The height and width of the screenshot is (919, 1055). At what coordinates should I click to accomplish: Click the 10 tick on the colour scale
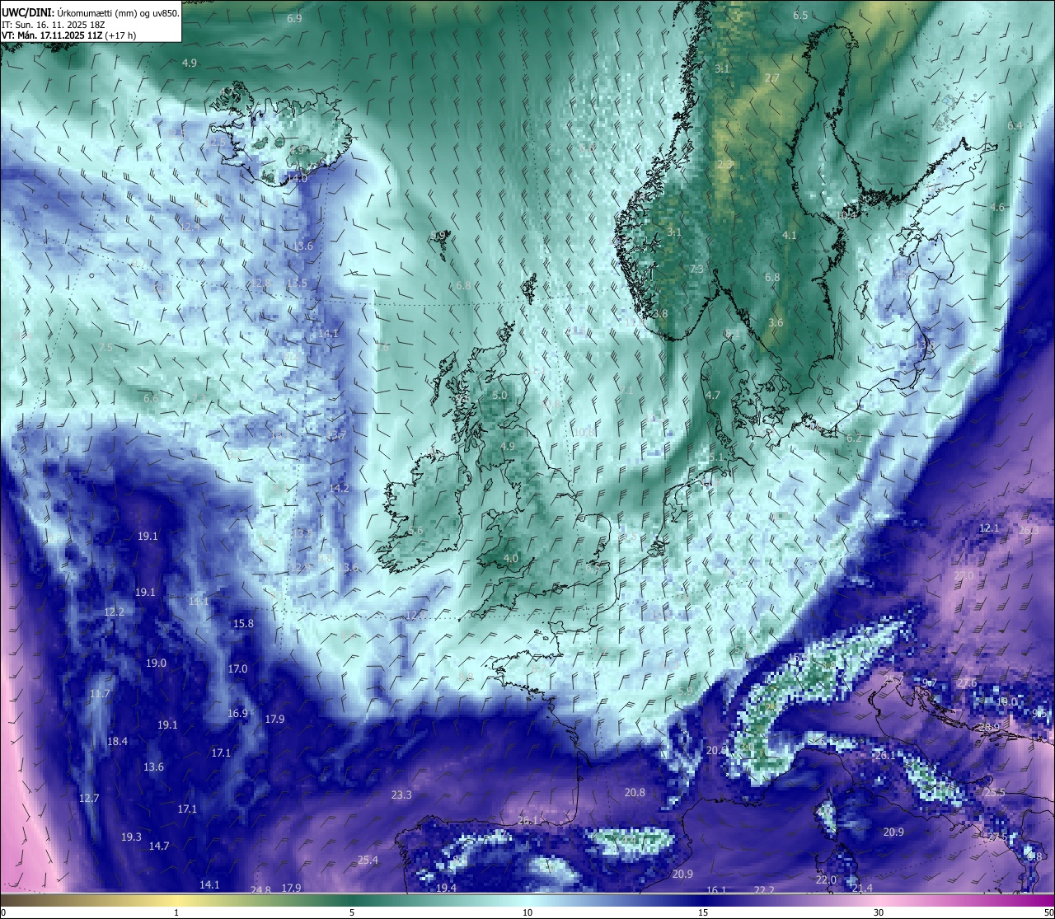tap(527, 912)
